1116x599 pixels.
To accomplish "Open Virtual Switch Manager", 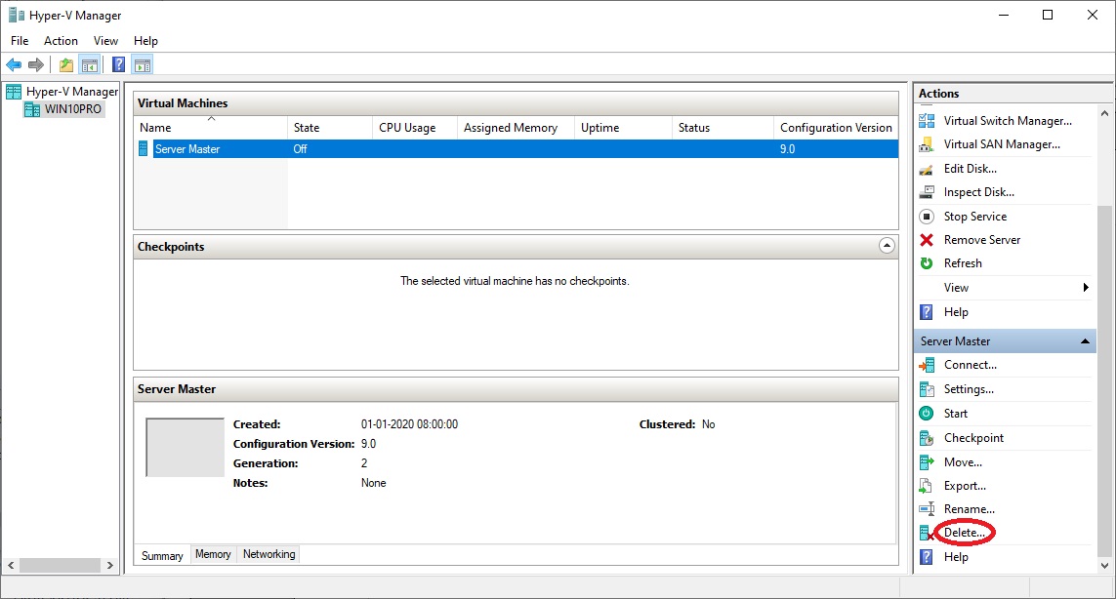I will click(1008, 121).
